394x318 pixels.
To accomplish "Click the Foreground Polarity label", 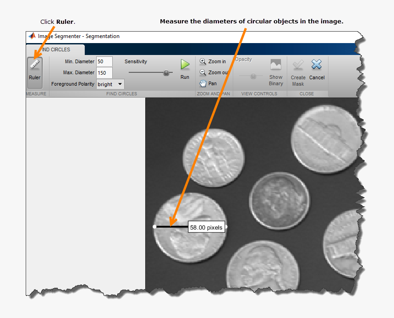I will click(x=73, y=84).
